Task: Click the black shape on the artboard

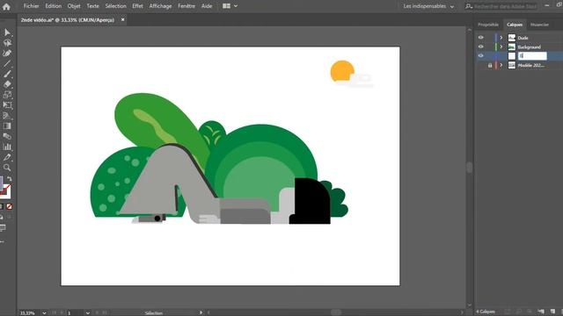Action: point(311,201)
